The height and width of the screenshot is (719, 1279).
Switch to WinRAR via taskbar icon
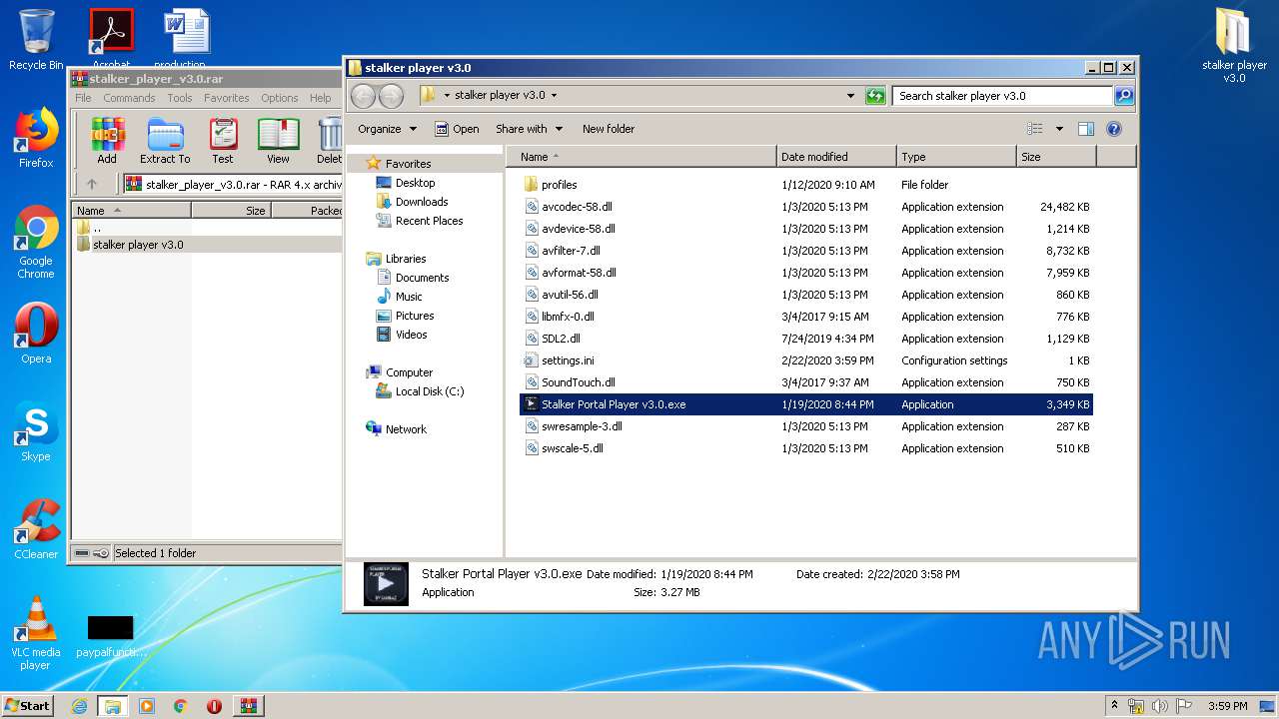249,706
